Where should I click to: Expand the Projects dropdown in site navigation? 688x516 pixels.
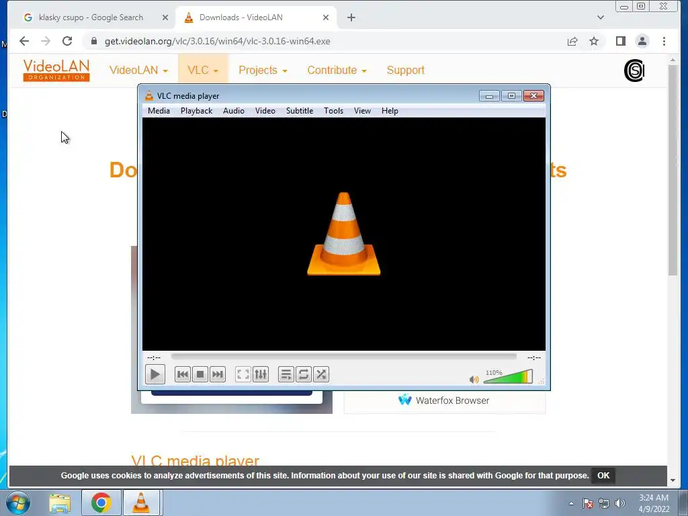263,70
